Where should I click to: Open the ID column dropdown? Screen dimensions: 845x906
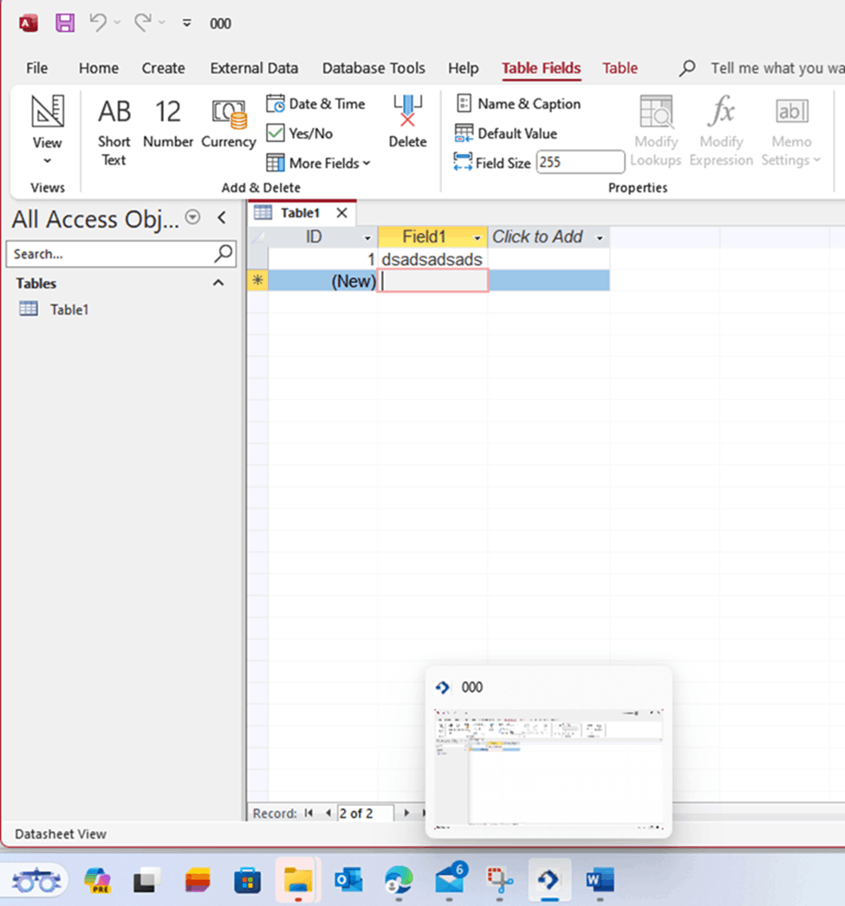[x=367, y=237]
